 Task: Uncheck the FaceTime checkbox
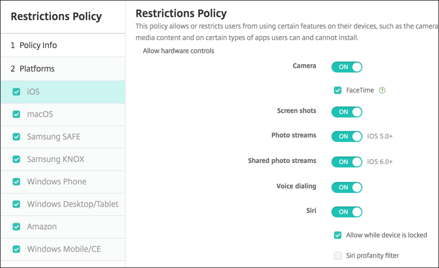pyautogui.click(x=338, y=90)
